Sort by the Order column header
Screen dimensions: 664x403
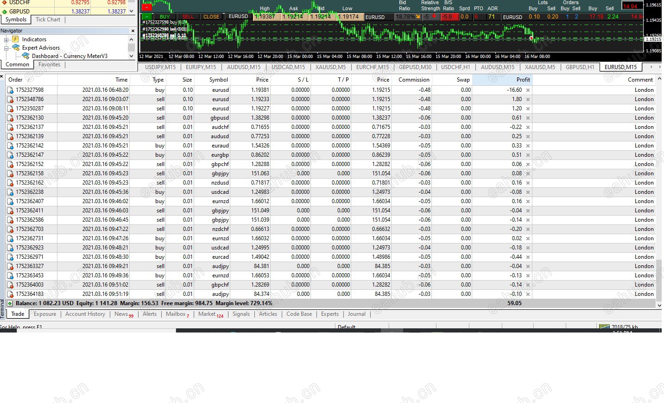32,80
